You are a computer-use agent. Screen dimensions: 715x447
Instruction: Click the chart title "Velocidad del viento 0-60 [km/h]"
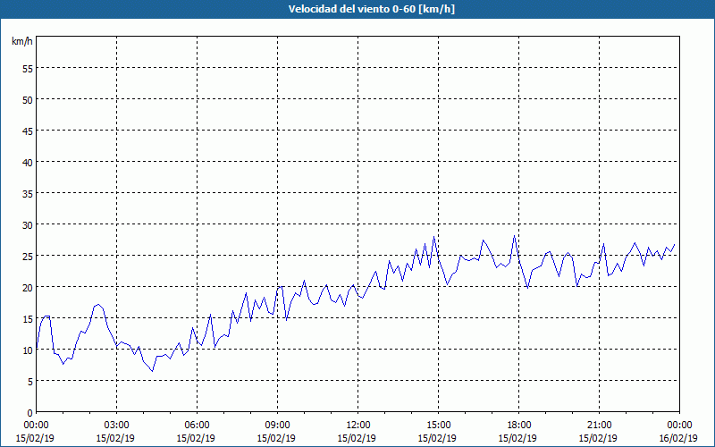point(371,9)
